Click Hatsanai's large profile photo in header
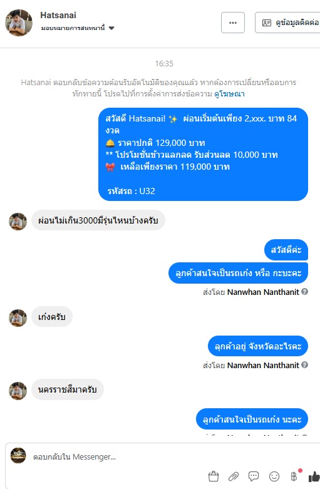Viewport: 320px width, 489px height. click(x=19, y=23)
